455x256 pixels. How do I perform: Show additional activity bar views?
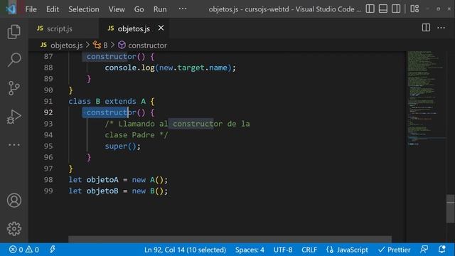(x=14, y=144)
